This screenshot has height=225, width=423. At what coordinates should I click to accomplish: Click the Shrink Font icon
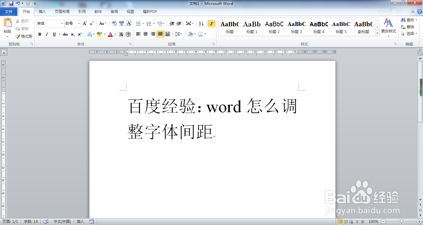91,23
